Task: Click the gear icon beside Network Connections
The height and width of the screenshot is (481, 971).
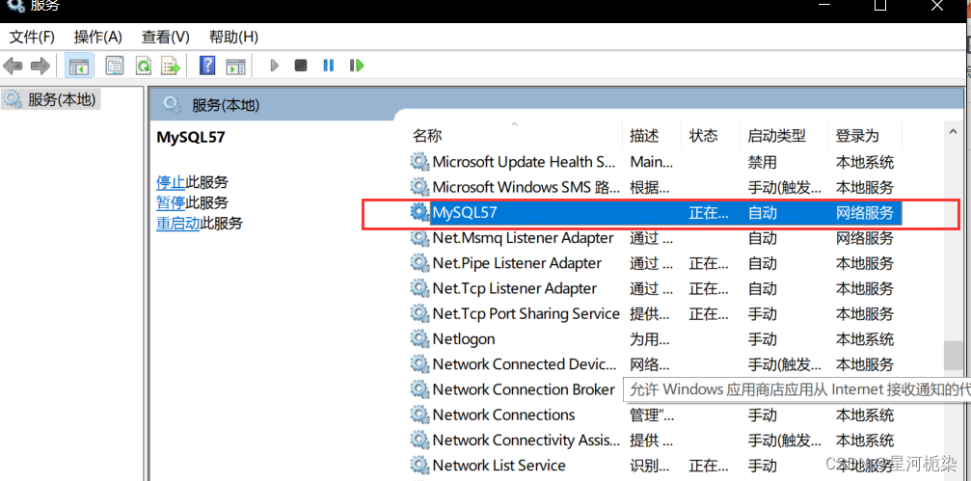Action: click(419, 414)
